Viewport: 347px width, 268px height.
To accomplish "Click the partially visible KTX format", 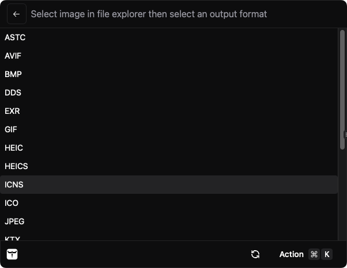I will point(13,238).
